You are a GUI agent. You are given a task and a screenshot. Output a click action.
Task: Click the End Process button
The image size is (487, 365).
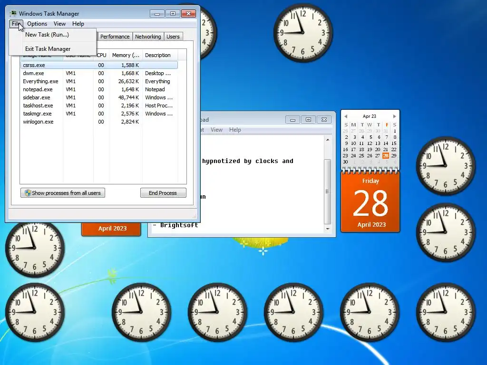pos(163,193)
